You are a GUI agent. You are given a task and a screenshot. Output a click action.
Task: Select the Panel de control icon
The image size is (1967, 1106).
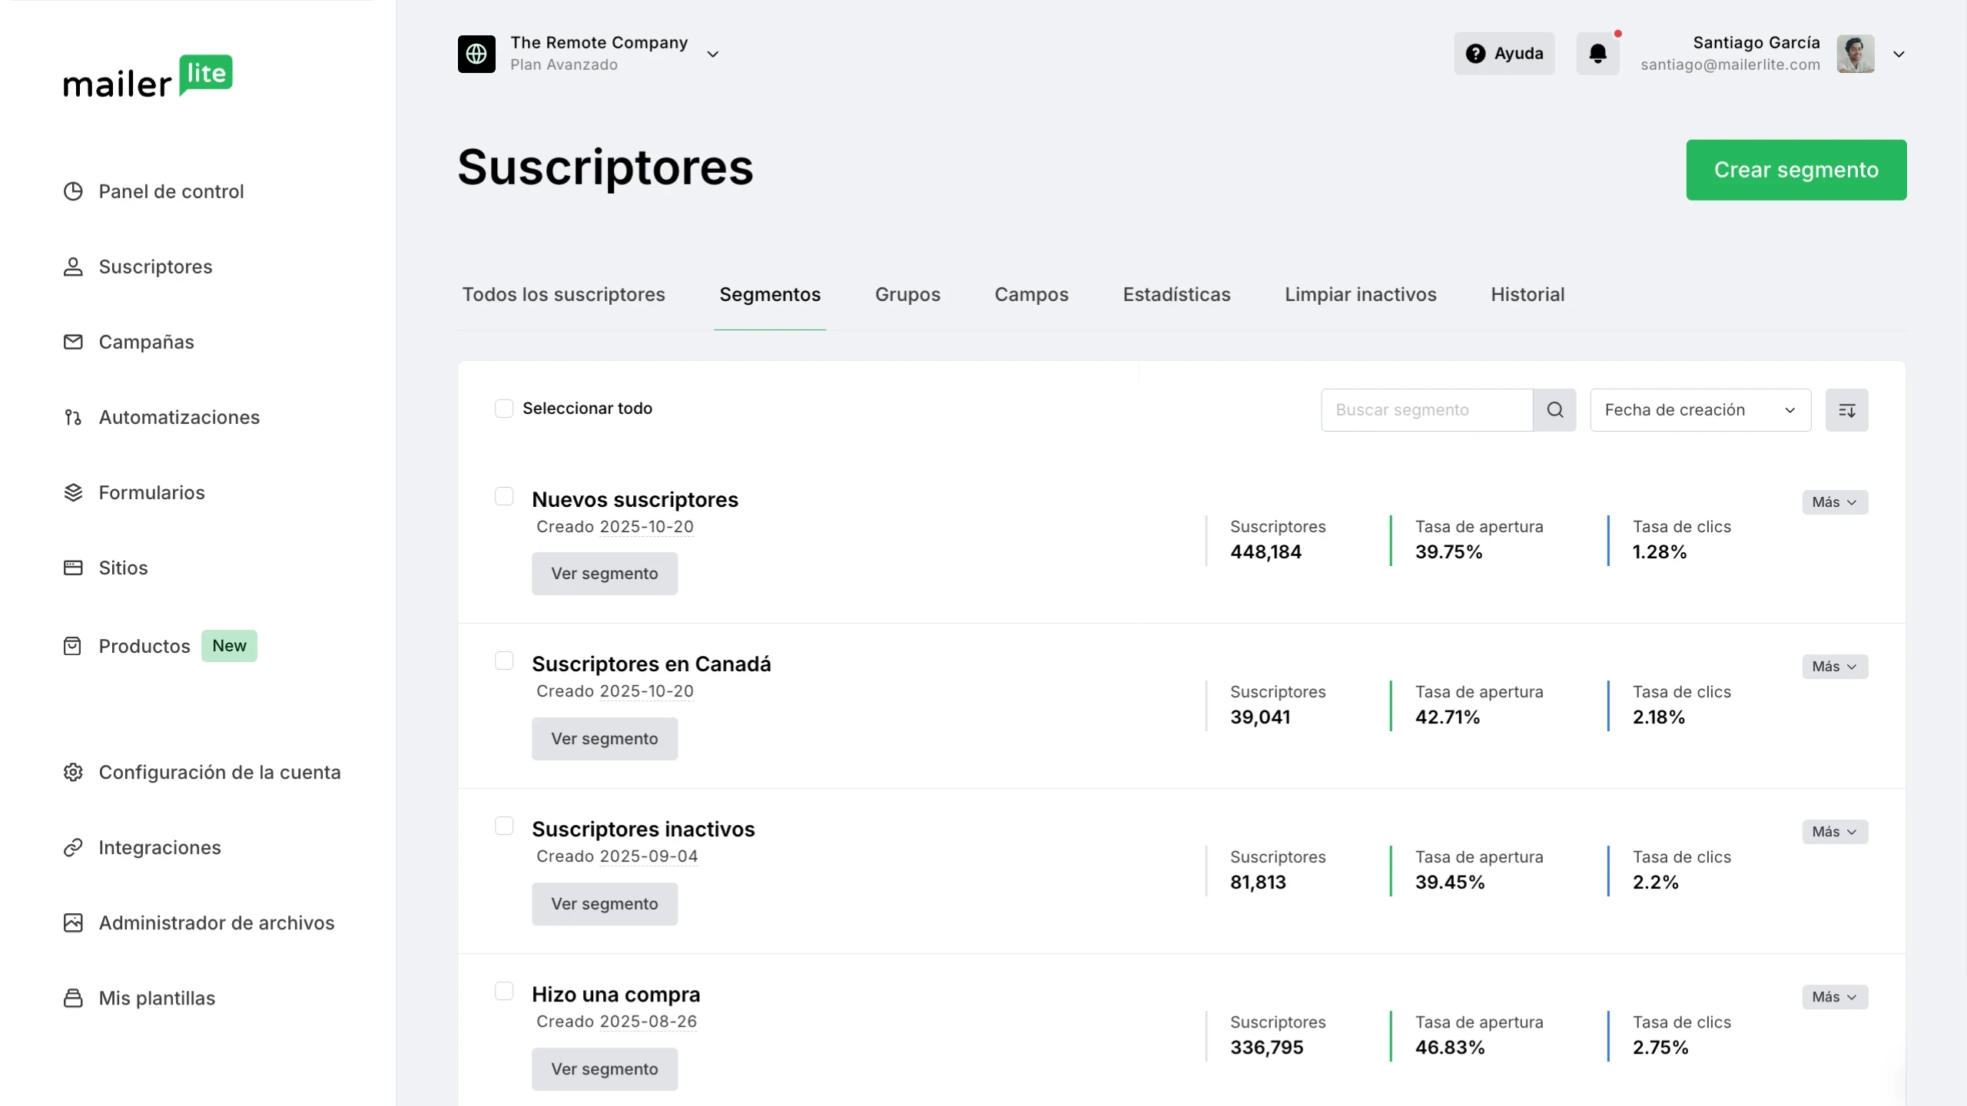pos(73,190)
